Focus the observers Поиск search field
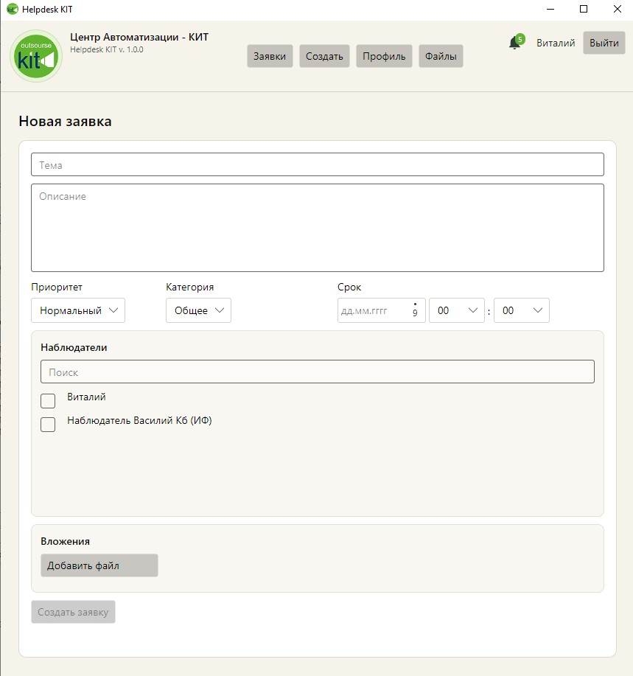 click(317, 372)
